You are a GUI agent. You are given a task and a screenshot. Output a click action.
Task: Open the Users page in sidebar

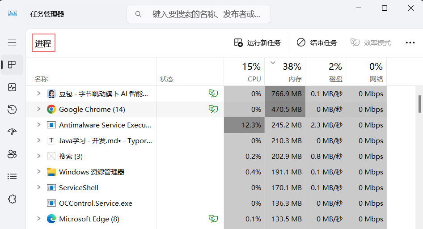click(x=12, y=154)
